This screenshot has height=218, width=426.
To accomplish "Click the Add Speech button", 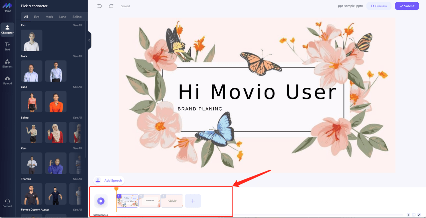I will click(x=109, y=180).
